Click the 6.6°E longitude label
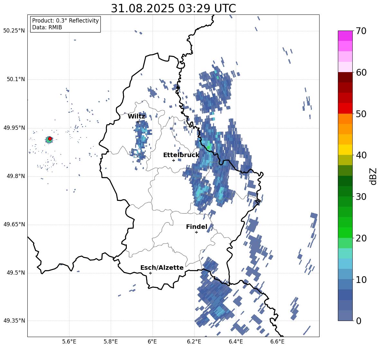Viewport: 381px width, 348px height. point(277,342)
